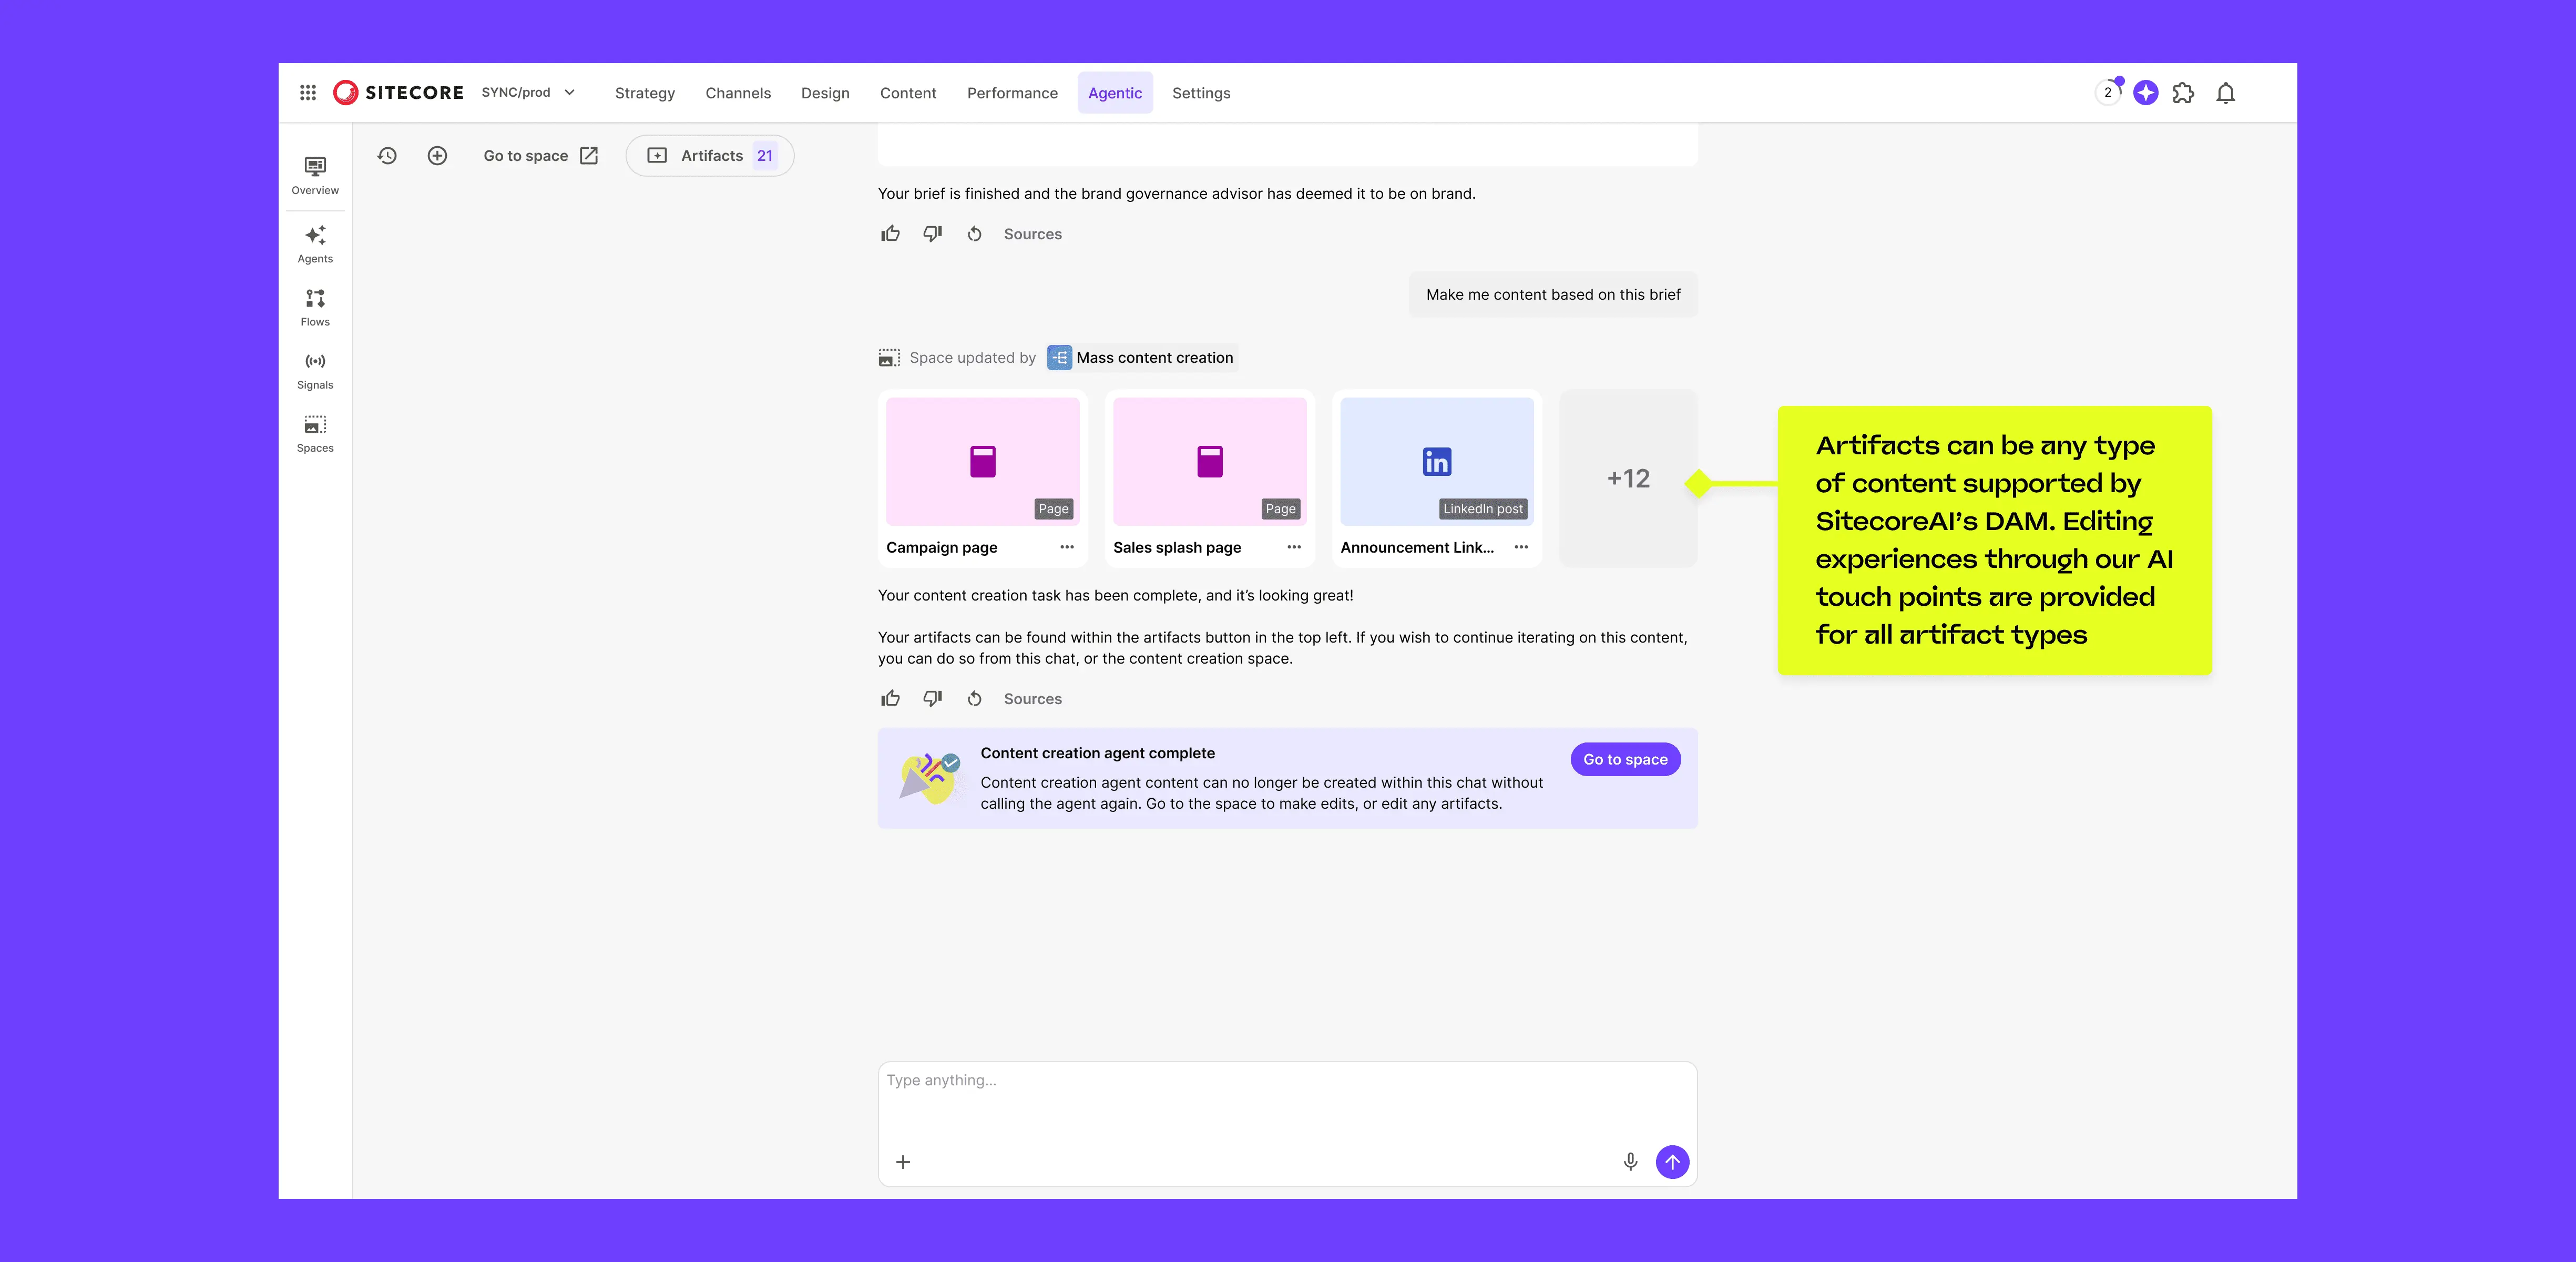Open Sources for the content creation response
The image size is (2576, 1262).
(1033, 699)
